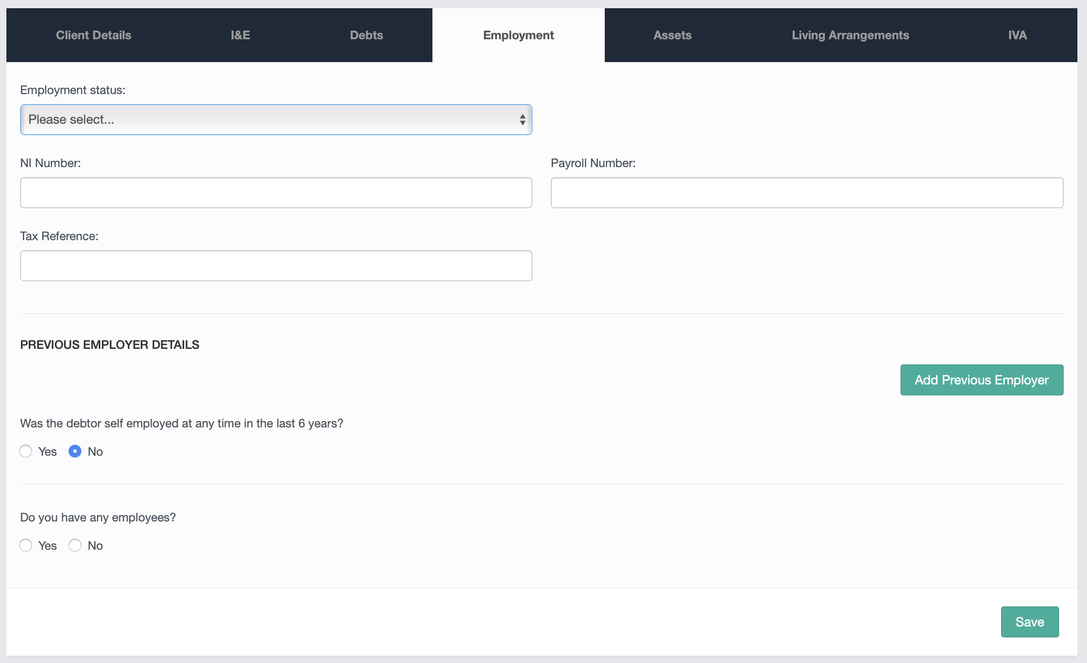Open the I&E tab

tap(240, 35)
